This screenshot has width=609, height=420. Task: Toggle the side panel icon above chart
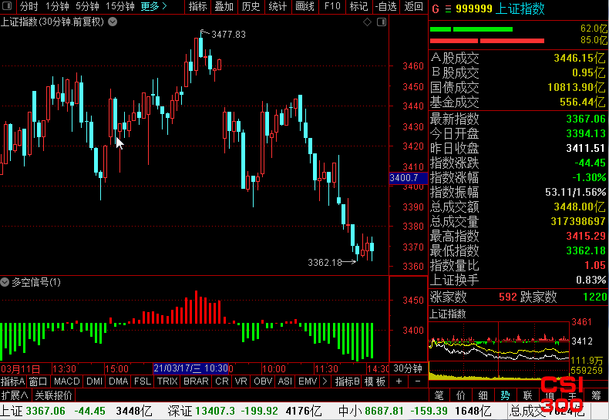(x=382, y=22)
